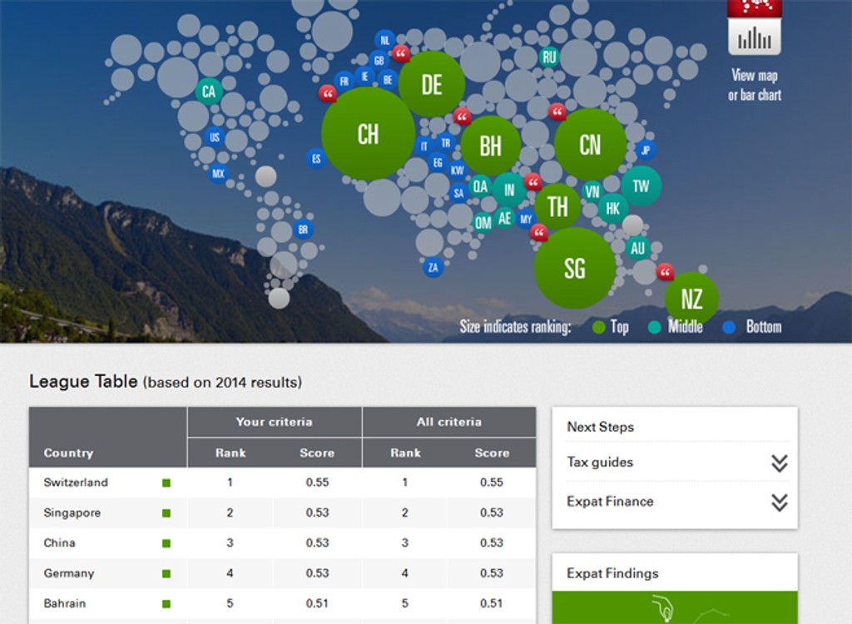
Task: Open the CN China bubble
Action: [x=590, y=145]
